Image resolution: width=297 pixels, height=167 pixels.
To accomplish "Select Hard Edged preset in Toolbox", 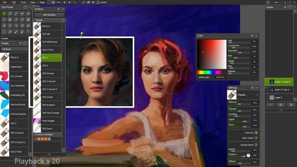I will 47,121.
